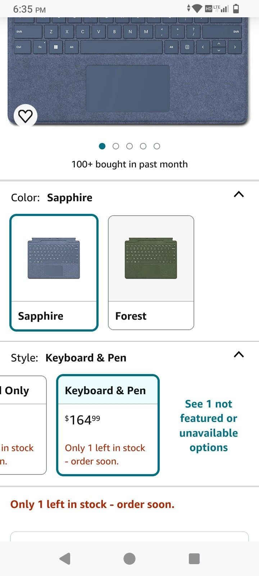Select the Forest color option
Viewport: 259px width, 576px height.
(151, 273)
